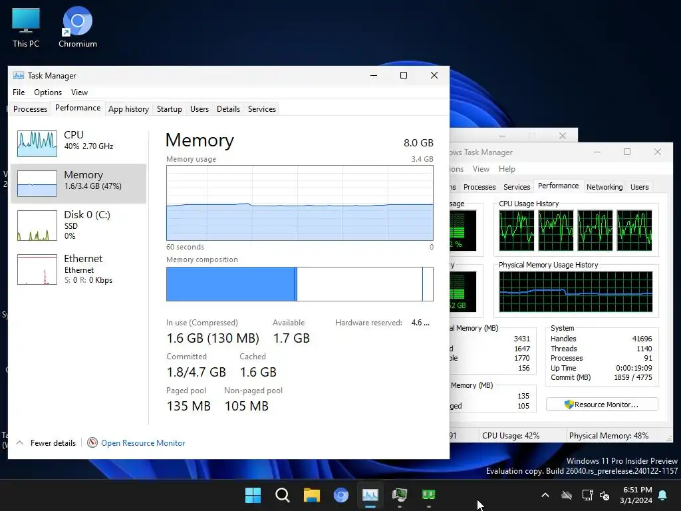This screenshot has width=681, height=511.
Task: Click Memory composition bar
Action: click(x=300, y=283)
